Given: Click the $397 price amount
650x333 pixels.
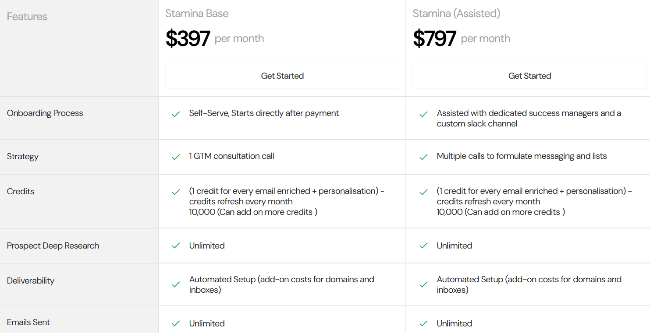Looking at the screenshot, I should 188,39.
